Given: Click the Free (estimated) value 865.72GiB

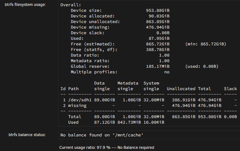Looking at the screenshot, I should point(158,44).
